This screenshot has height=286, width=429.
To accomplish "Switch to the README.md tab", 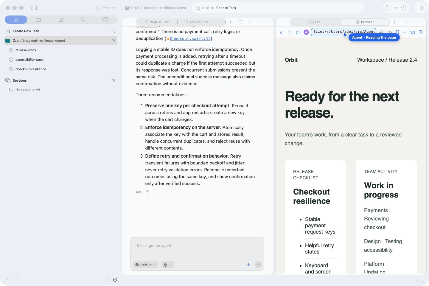I will coord(157,22).
